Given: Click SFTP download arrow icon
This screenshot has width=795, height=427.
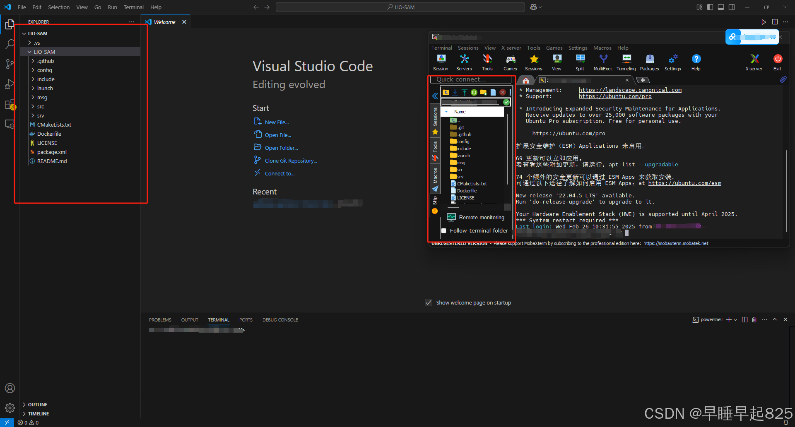Looking at the screenshot, I should click(x=455, y=92).
